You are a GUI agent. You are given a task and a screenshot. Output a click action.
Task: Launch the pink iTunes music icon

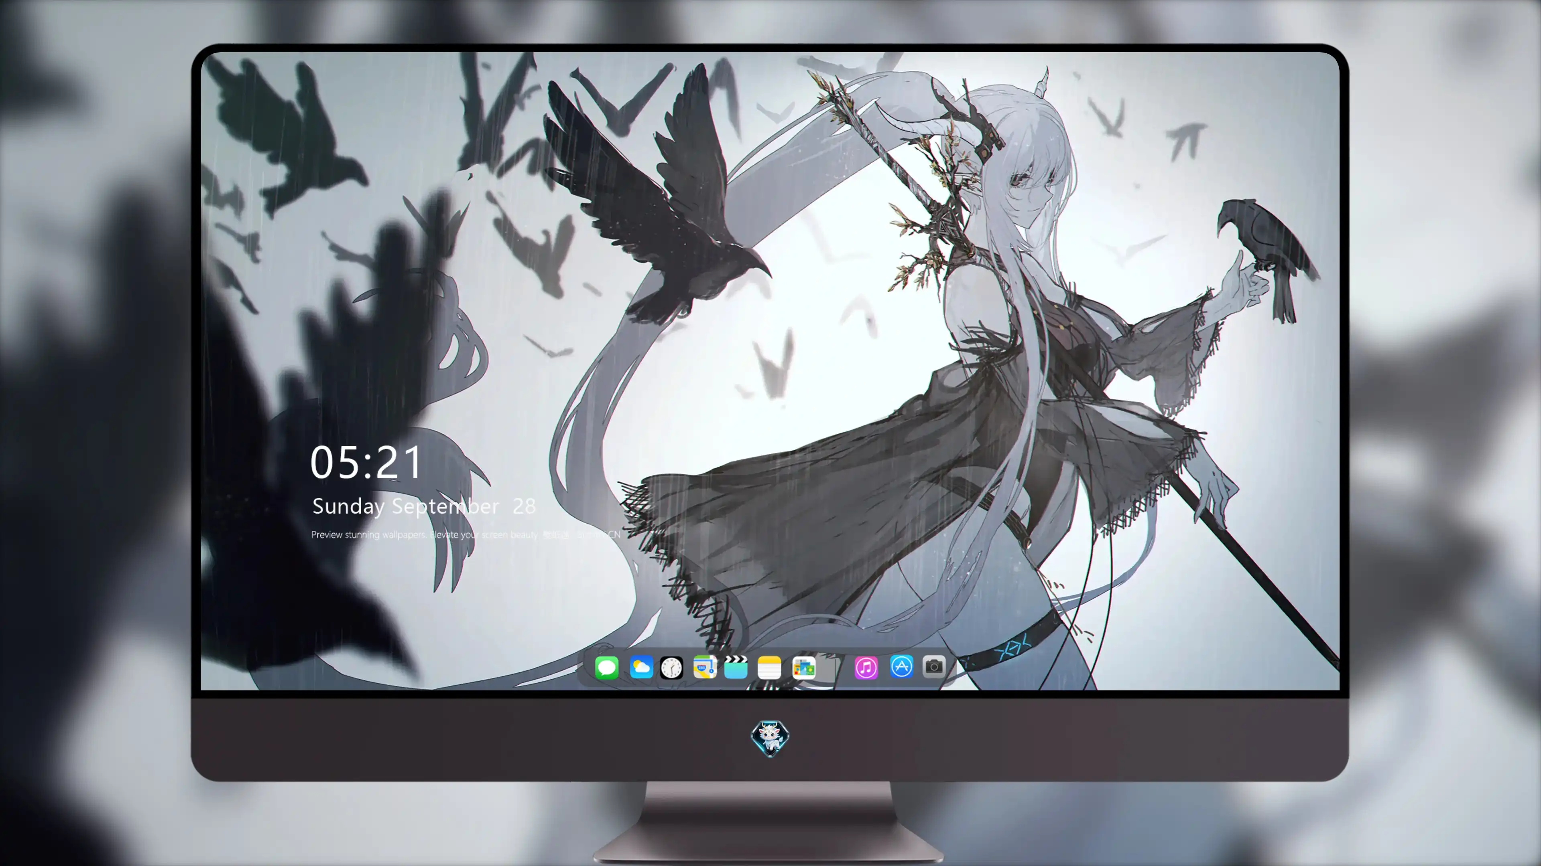[x=866, y=667]
